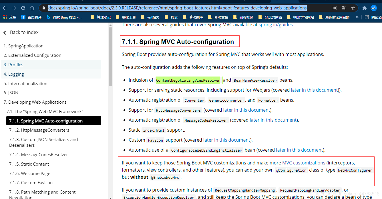Open the 参考文档 bookmark folder
This screenshot has height=199, width=382.
pyautogui.click(x=218, y=17)
